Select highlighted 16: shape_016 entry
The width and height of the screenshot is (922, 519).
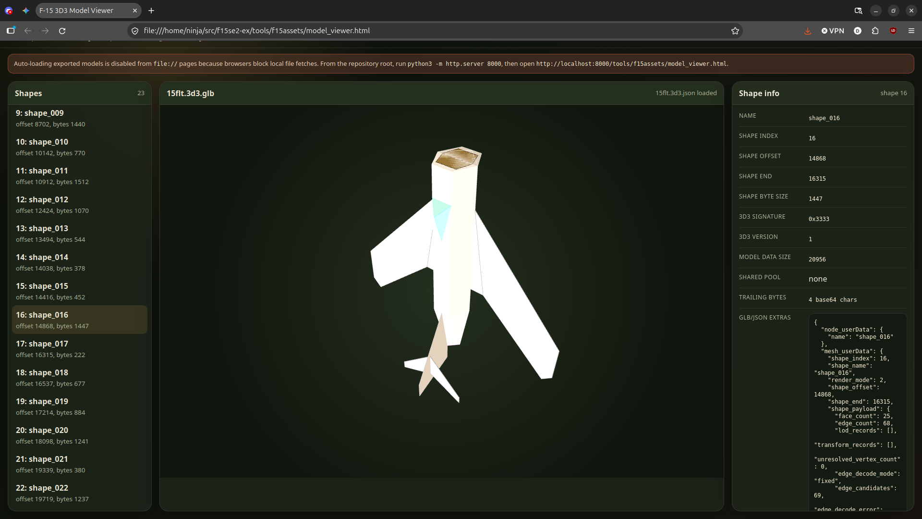pos(80,320)
